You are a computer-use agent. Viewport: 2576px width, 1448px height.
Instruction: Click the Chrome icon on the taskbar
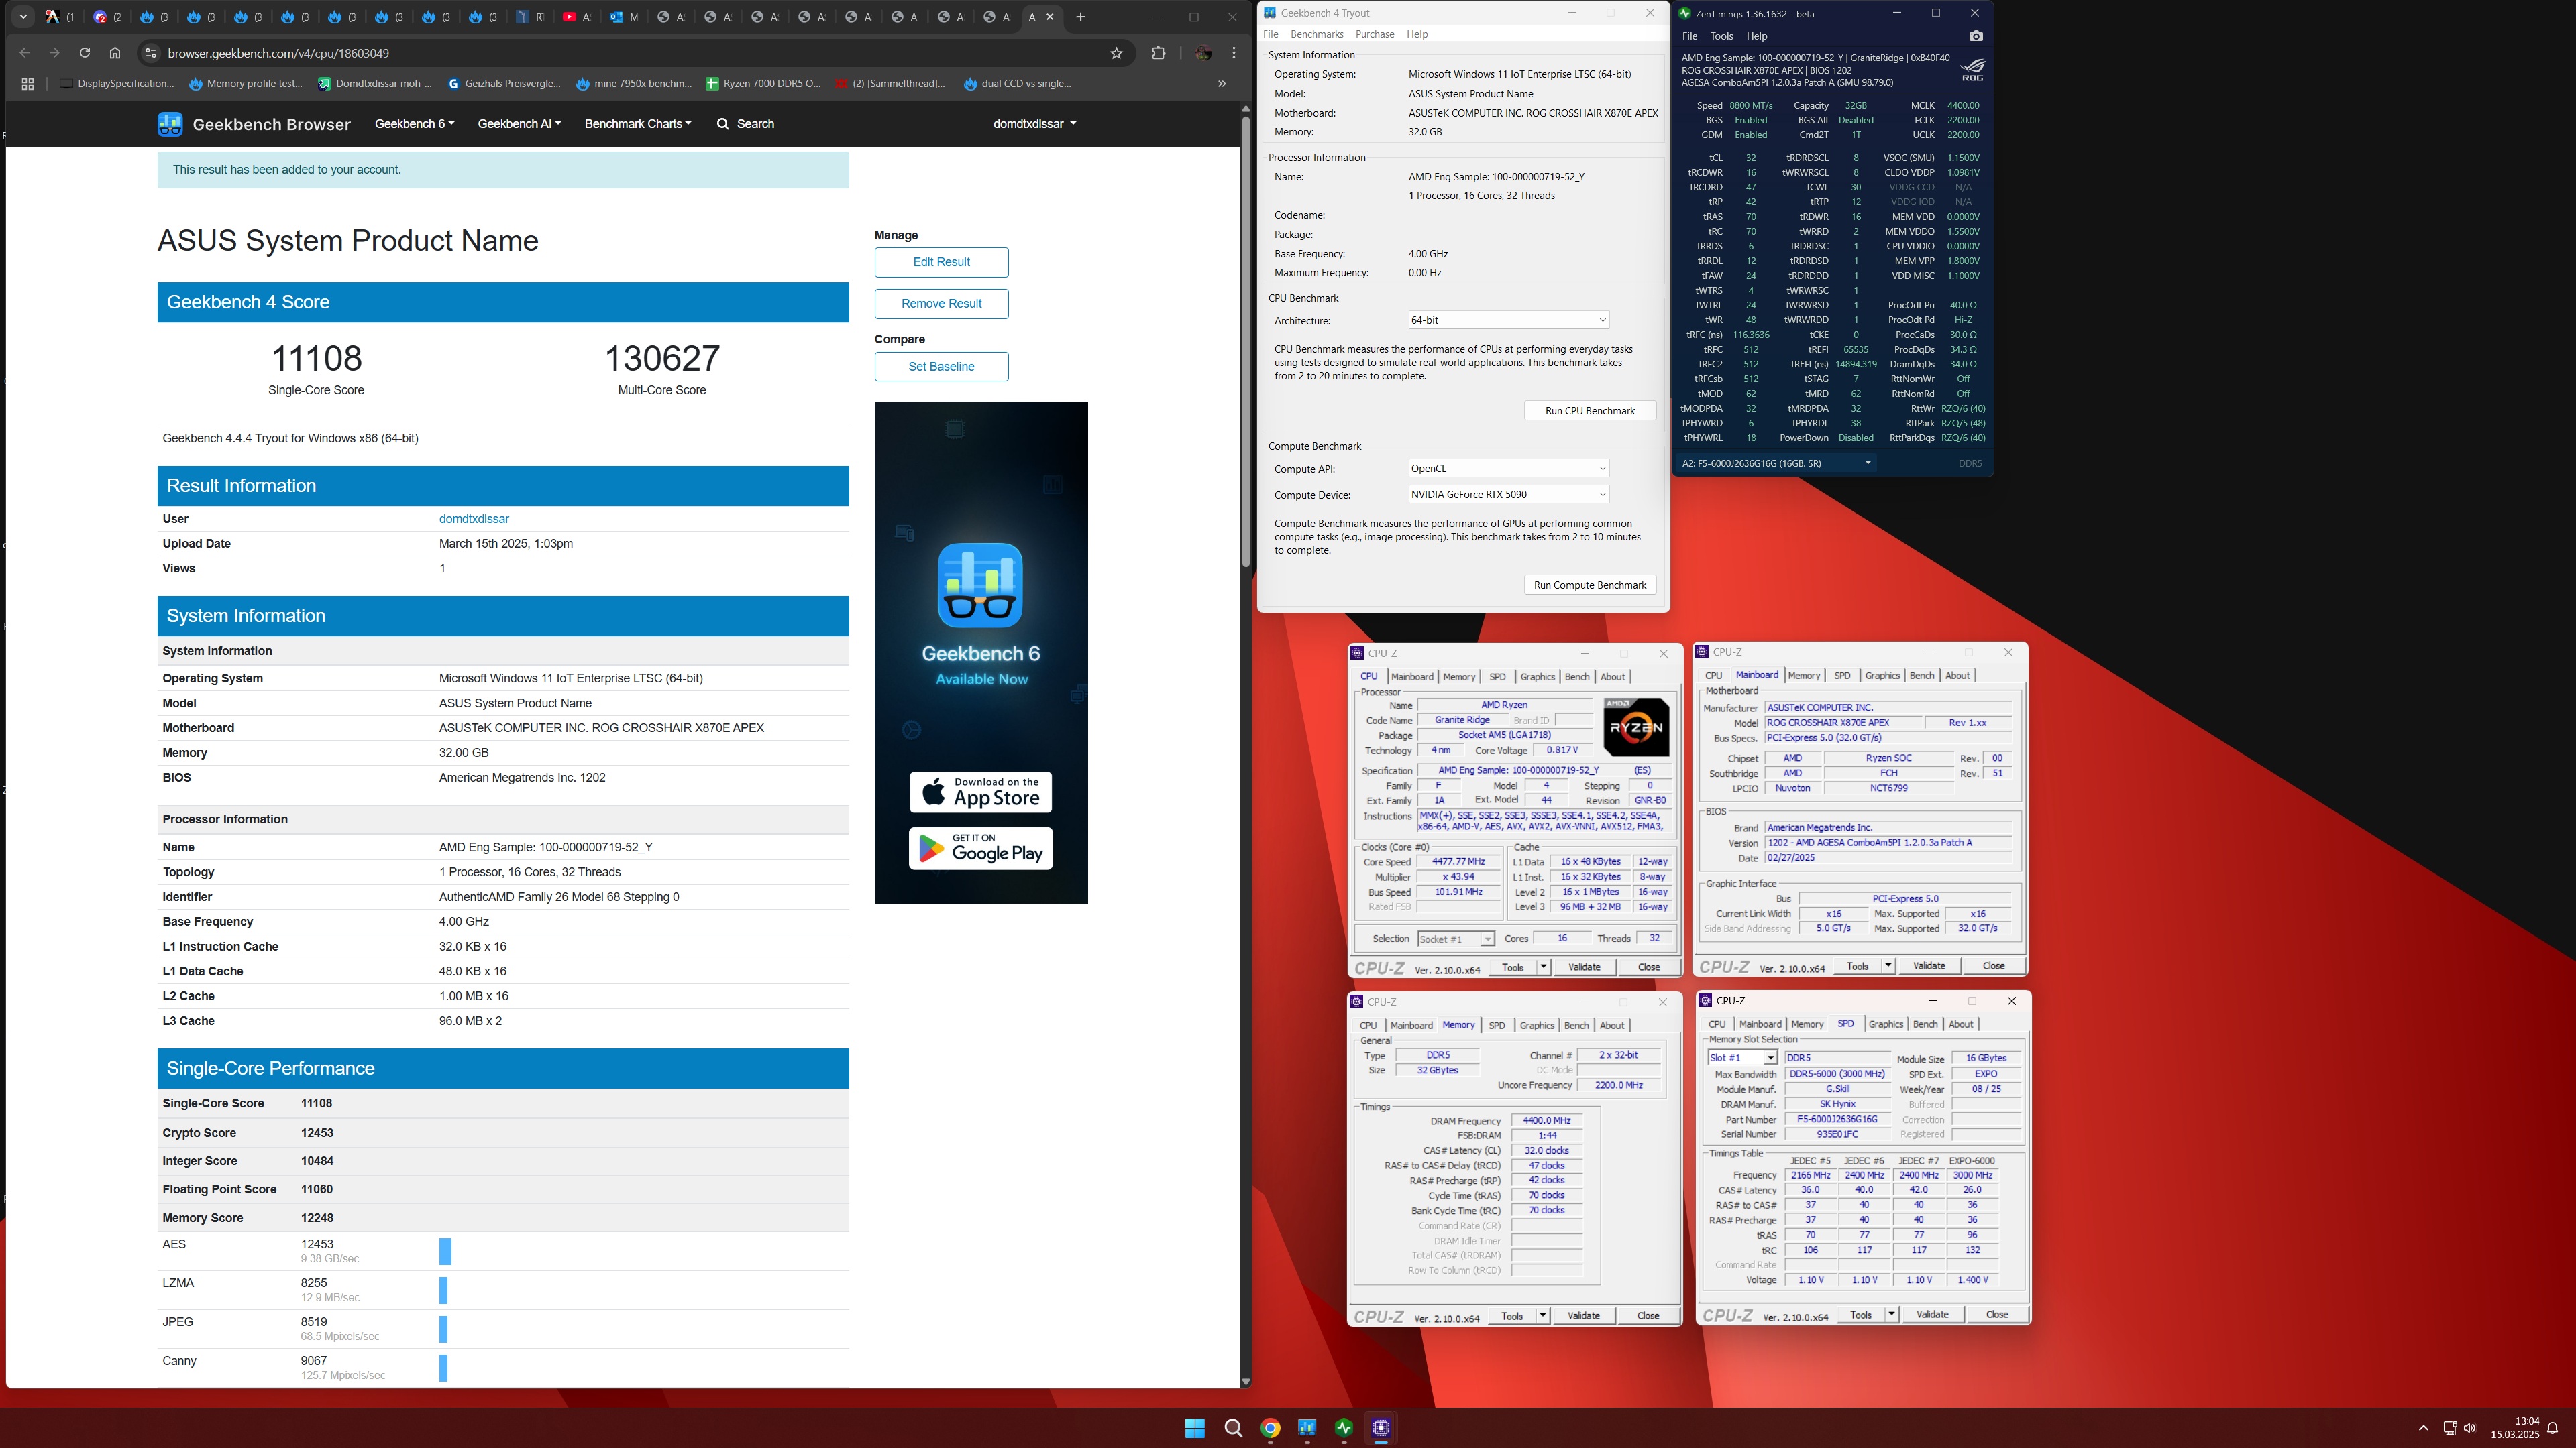click(1270, 1428)
